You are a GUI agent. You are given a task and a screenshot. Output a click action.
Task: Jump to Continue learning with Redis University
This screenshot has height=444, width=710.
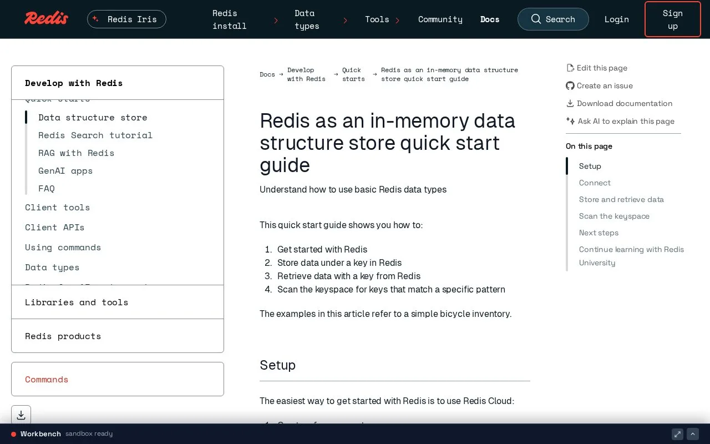coord(631,256)
